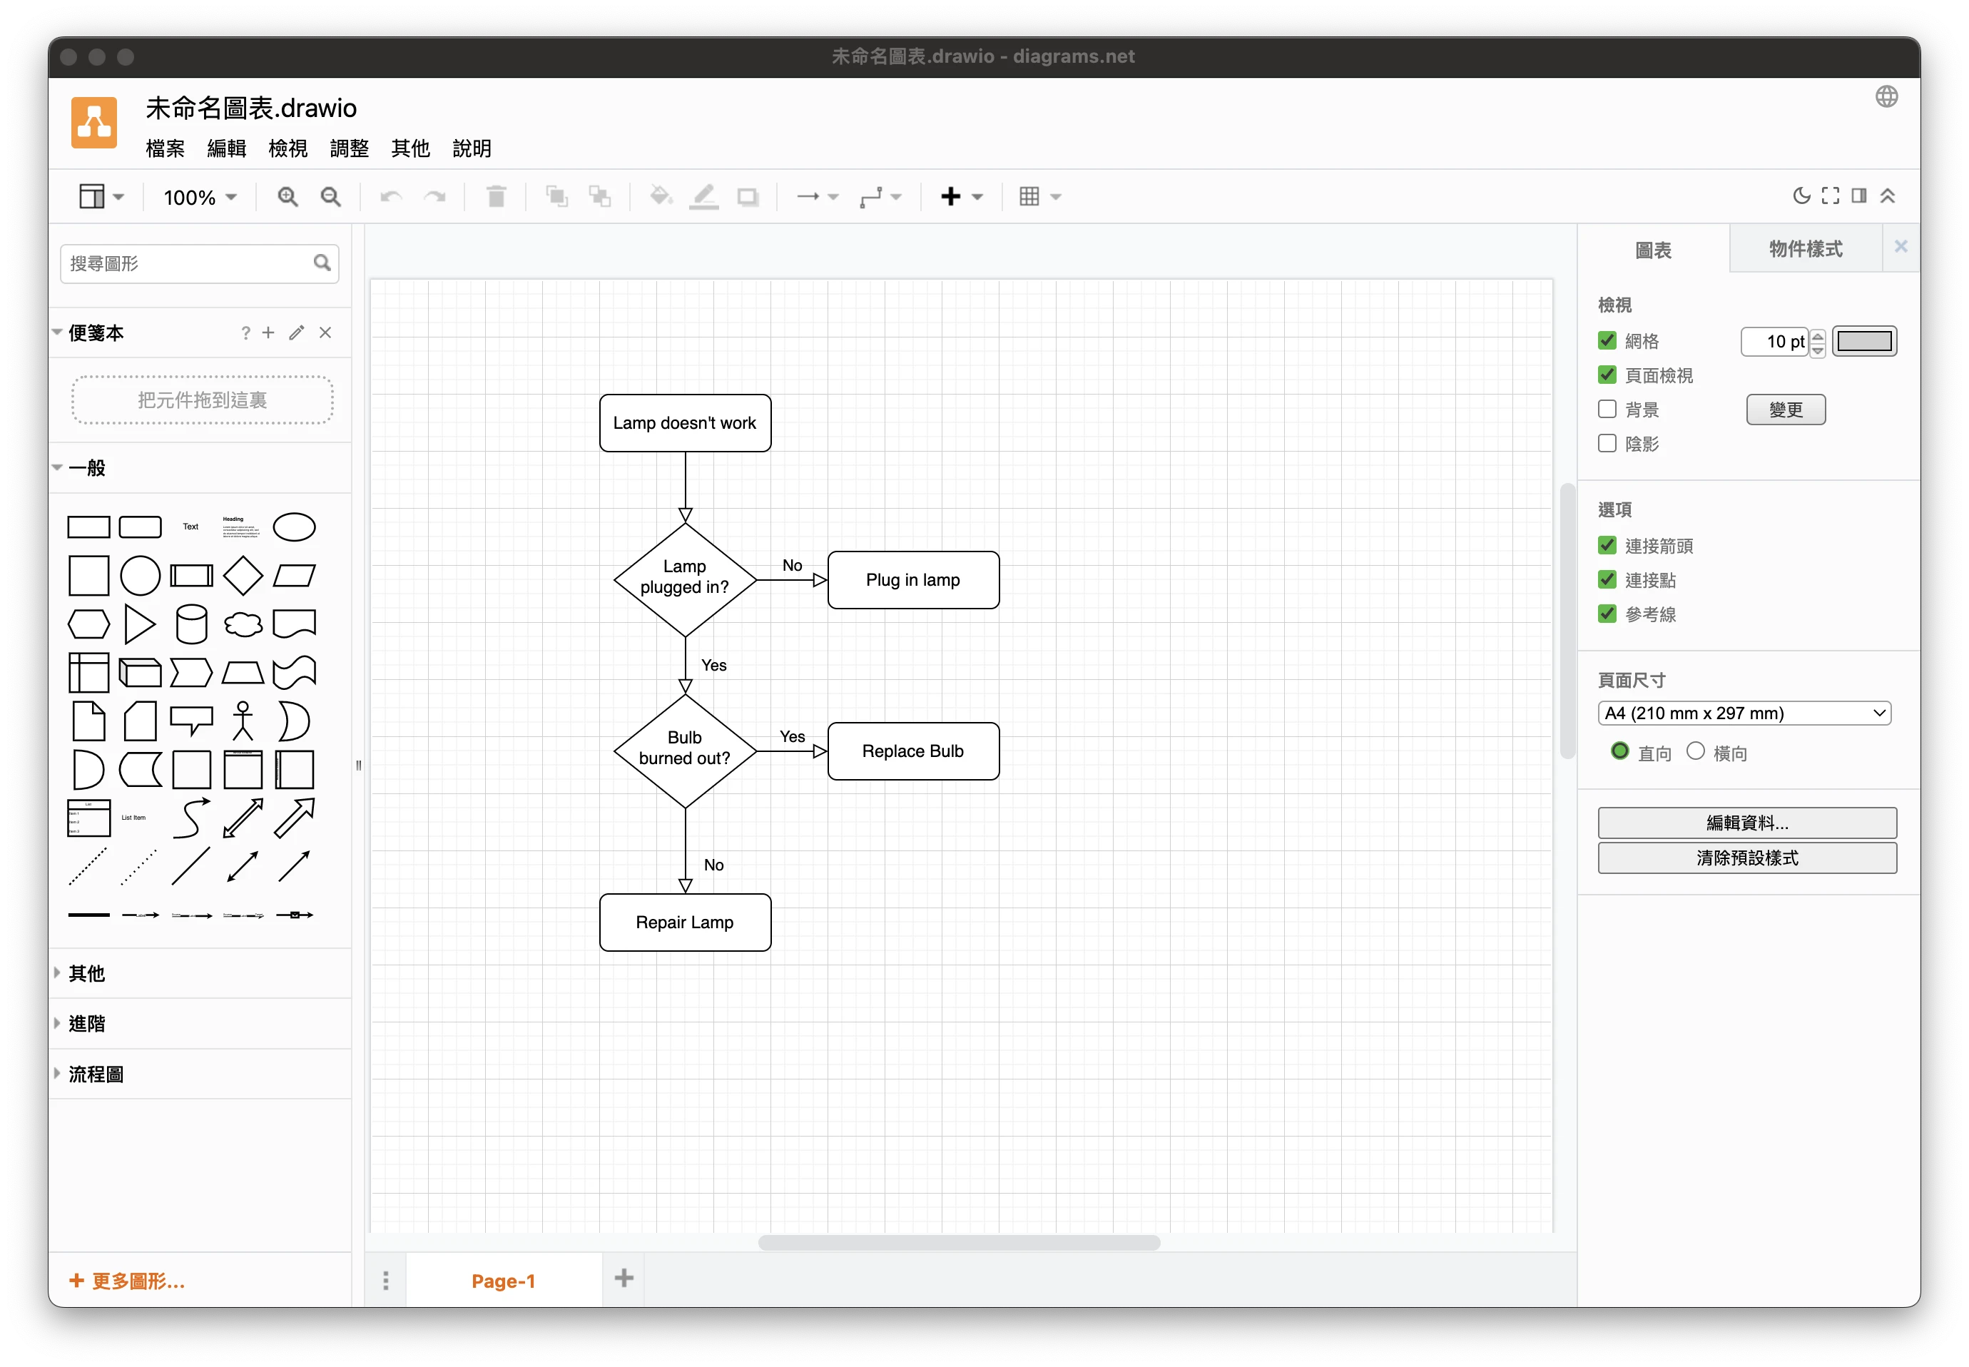Open the 檔案 file menu

click(x=165, y=148)
